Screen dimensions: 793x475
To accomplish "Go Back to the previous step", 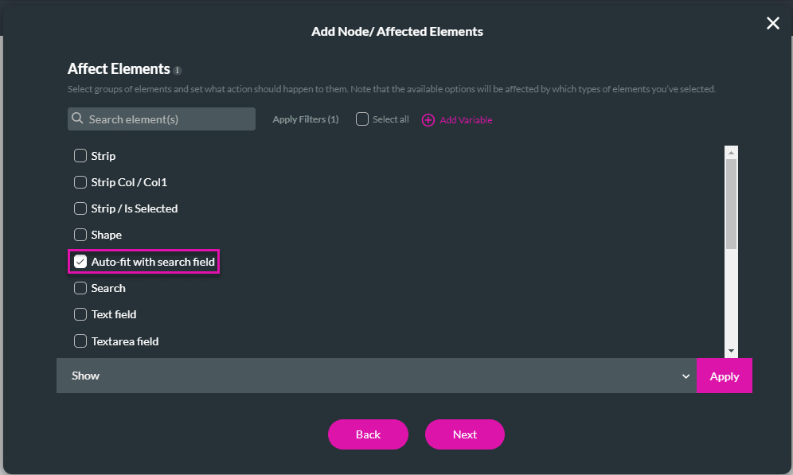I will [368, 434].
